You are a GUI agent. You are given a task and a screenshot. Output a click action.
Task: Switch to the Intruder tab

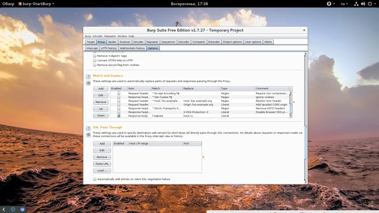pyautogui.click(x=138, y=42)
